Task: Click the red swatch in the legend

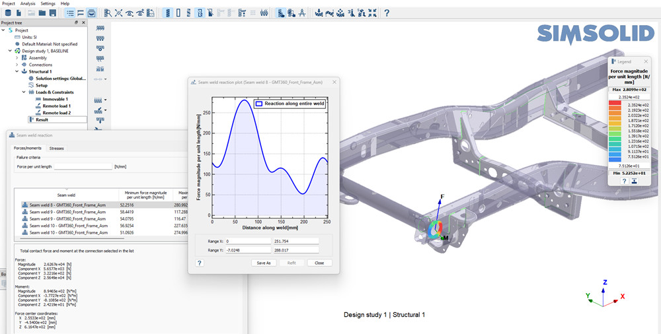Action: 614,104
